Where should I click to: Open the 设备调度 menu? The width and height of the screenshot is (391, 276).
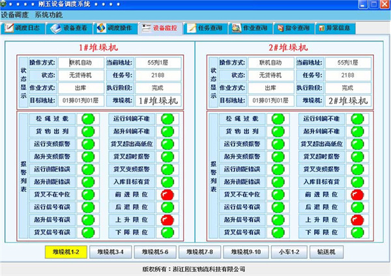[x=14, y=14]
